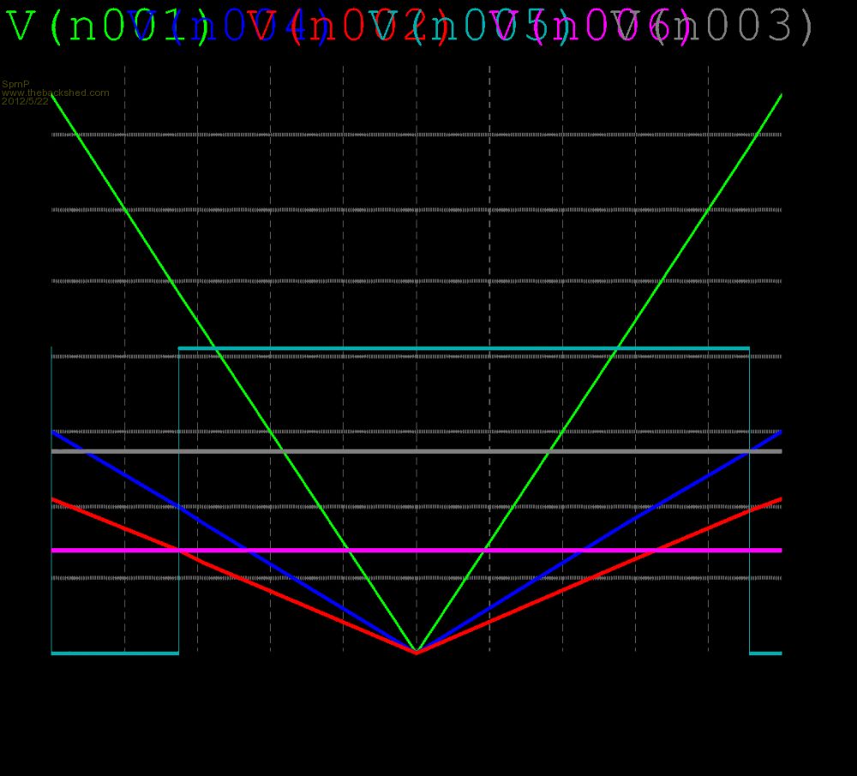Click the www.thebackshed.com watermark link
857x776 pixels.
click(56, 93)
